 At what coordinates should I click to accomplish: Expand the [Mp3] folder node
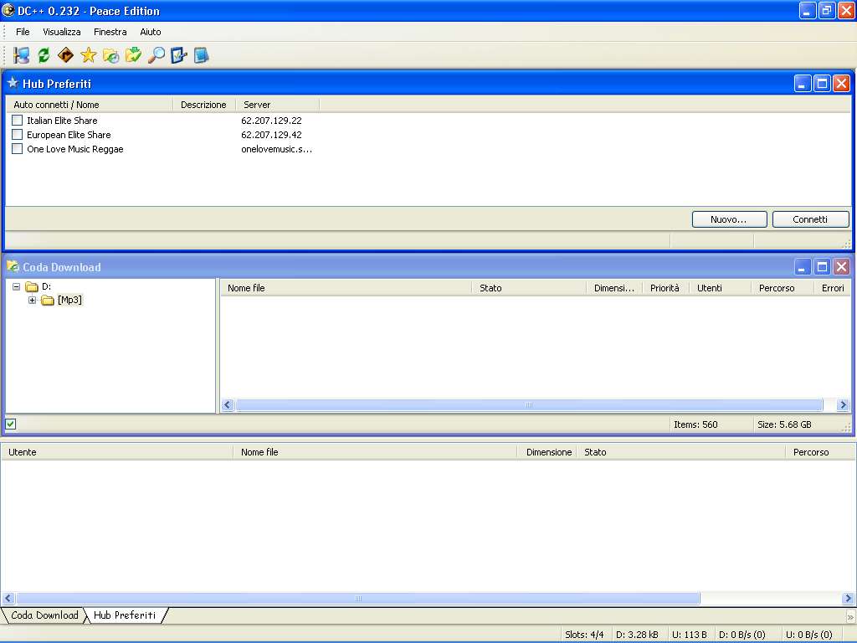pos(33,301)
